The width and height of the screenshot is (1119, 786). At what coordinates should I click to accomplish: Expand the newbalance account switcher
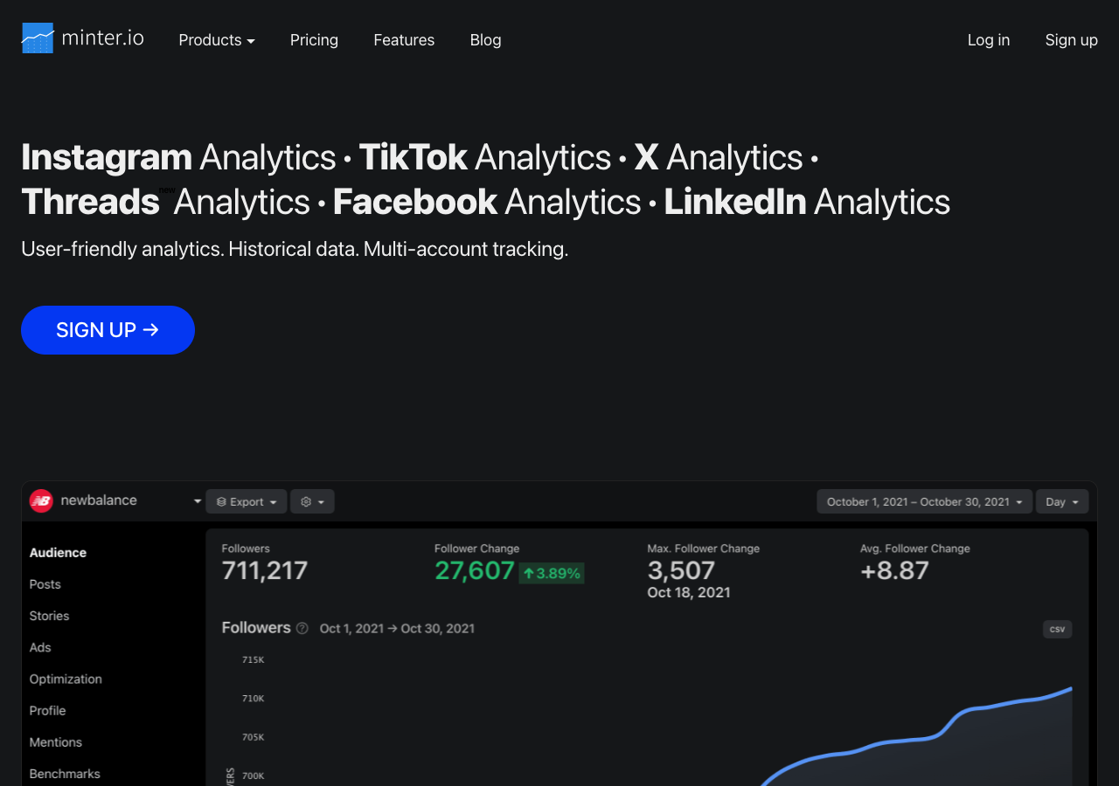tap(197, 500)
